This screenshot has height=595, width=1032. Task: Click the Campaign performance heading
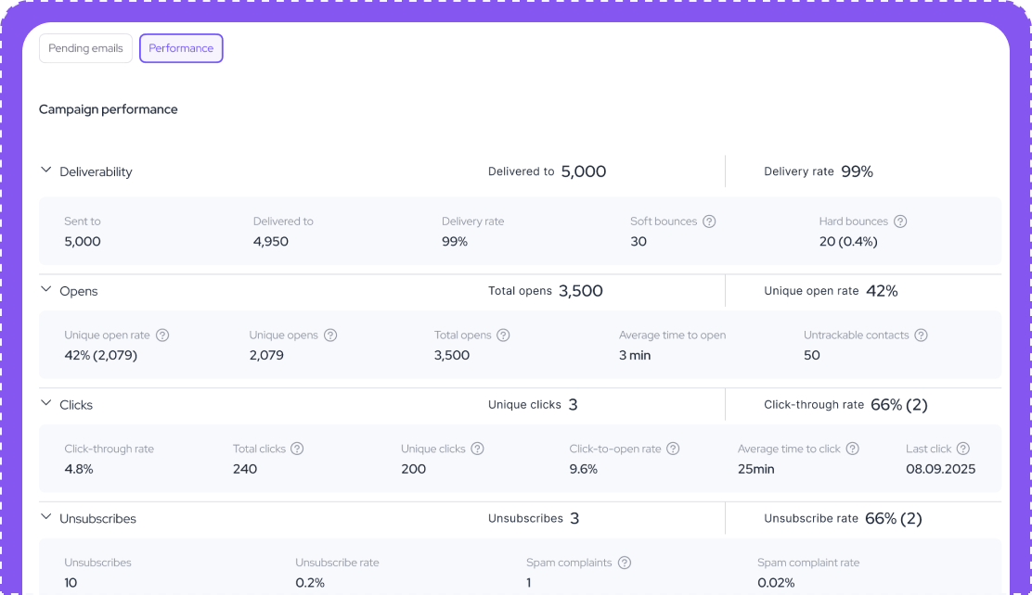tap(108, 109)
